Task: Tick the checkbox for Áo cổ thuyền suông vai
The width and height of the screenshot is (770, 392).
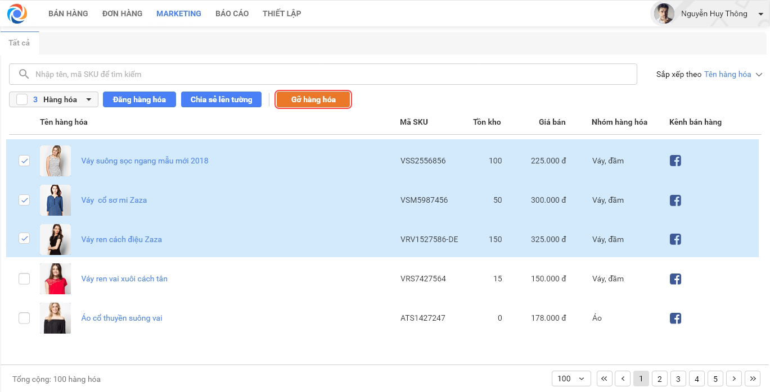Action: click(x=24, y=318)
